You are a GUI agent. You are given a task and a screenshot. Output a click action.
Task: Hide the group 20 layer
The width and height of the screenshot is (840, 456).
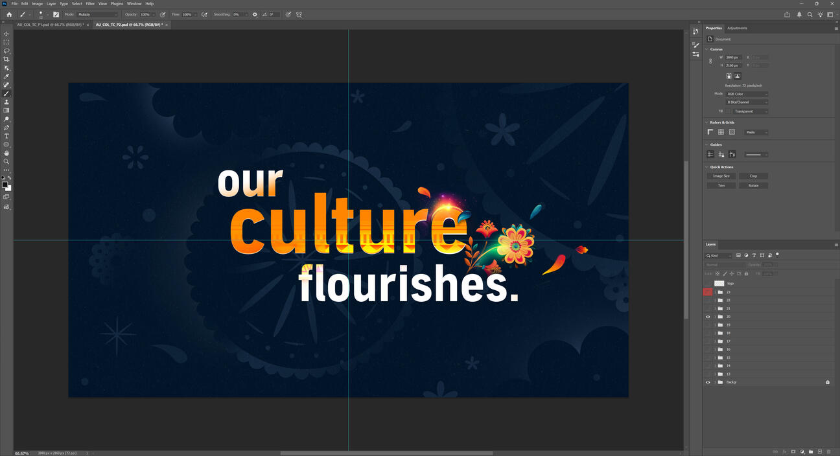(x=708, y=317)
